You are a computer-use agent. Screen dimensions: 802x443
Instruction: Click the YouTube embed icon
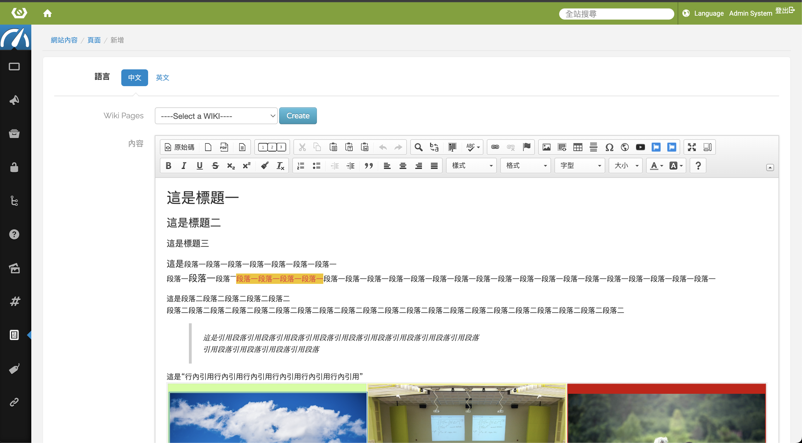pyautogui.click(x=640, y=147)
